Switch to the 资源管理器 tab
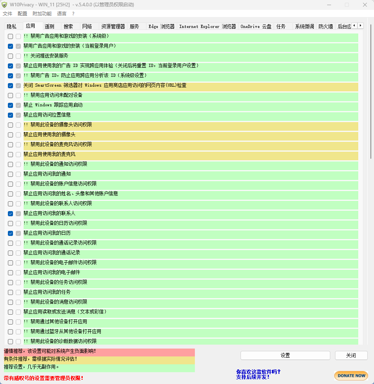 point(113,26)
